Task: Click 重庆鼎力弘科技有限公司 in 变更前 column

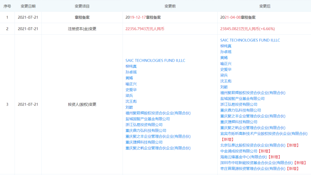Action: [x=146, y=131]
